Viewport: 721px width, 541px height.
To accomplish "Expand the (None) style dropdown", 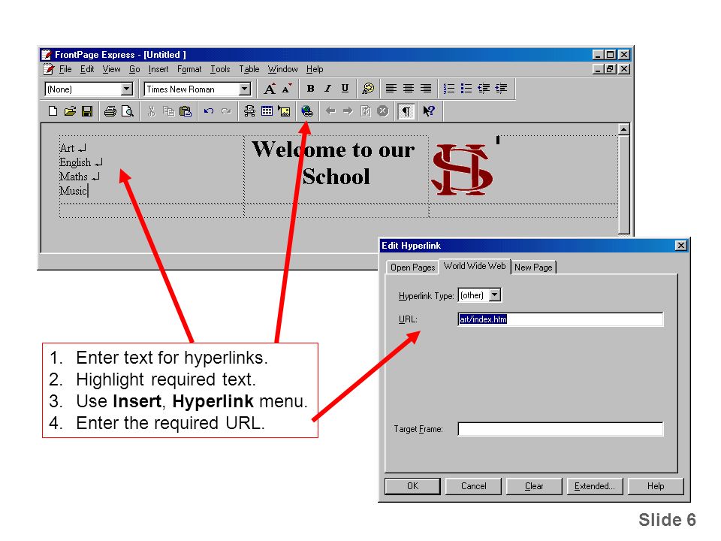I will pyautogui.click(x=127, y=89).
